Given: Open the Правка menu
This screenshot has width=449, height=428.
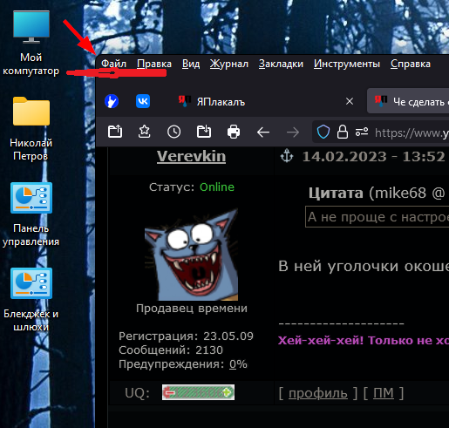Looking at the screenshot, I should pos(154,64).
